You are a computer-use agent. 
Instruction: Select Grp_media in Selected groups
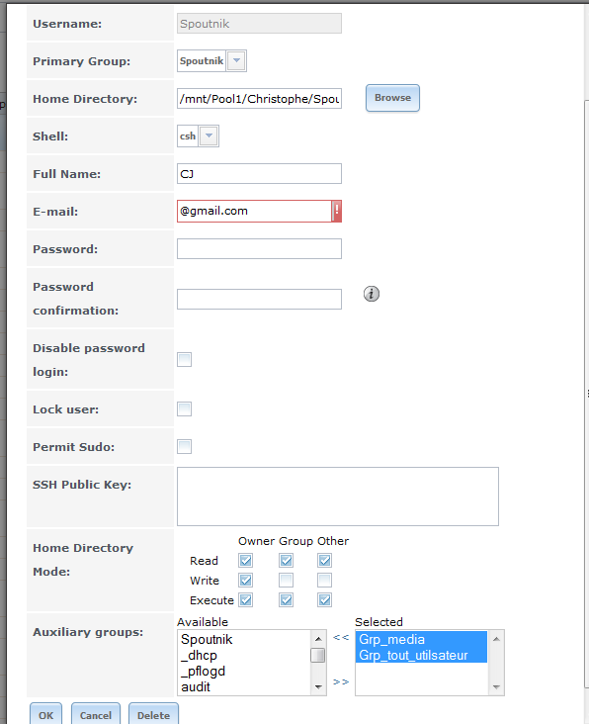421,640
